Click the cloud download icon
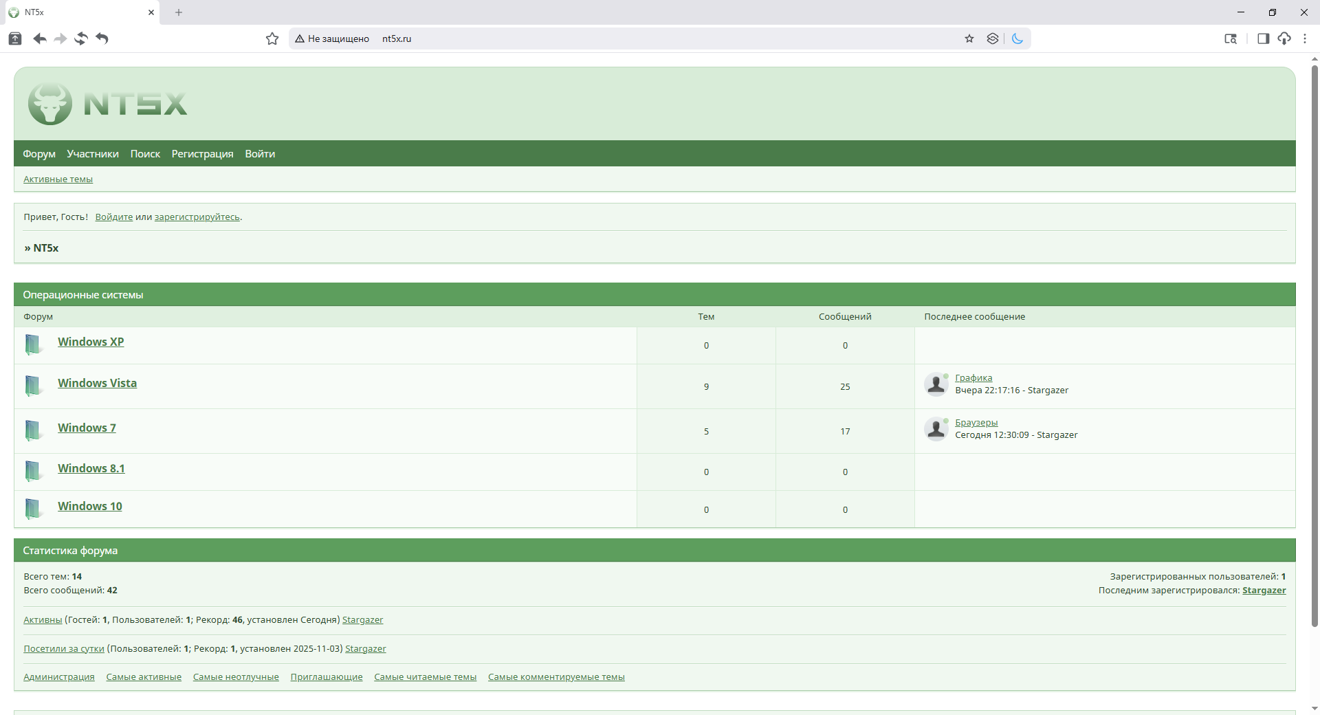This screenshot has width=1320, height=715. pos(1284,38)
